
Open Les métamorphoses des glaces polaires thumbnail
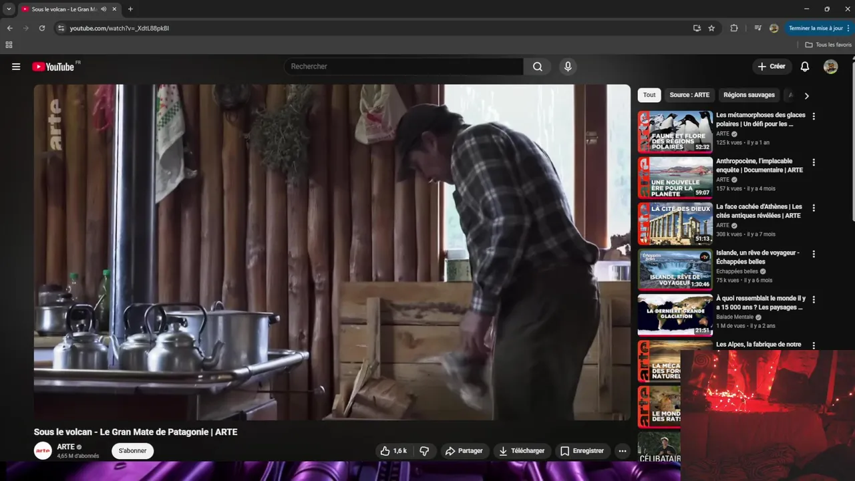[x=675, y=132]
